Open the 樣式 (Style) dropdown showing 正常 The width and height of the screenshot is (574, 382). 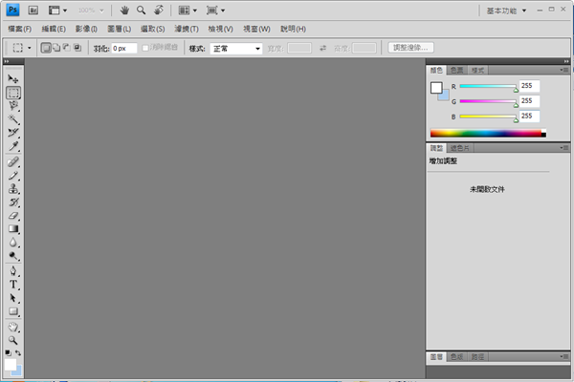click(237, 48)
